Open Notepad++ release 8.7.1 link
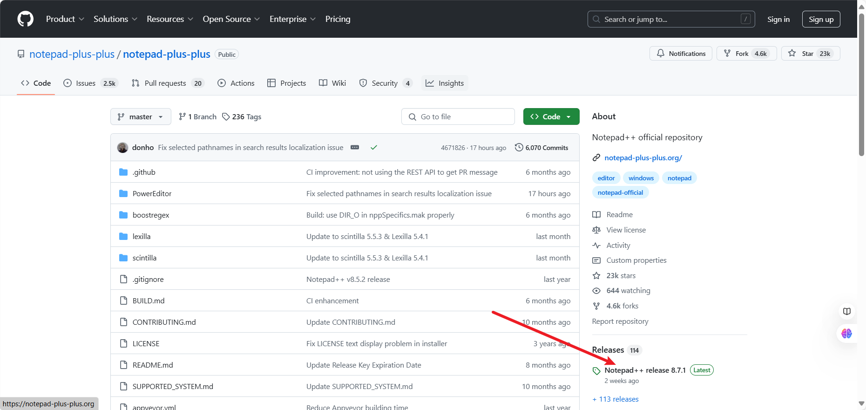The height and width of the screenshot is (410, 866). tap(645, 370)
